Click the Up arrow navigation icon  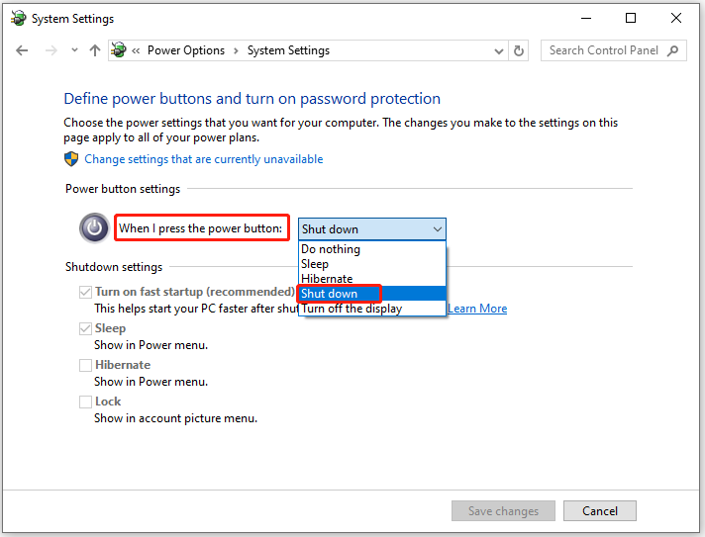click(95, 50)
